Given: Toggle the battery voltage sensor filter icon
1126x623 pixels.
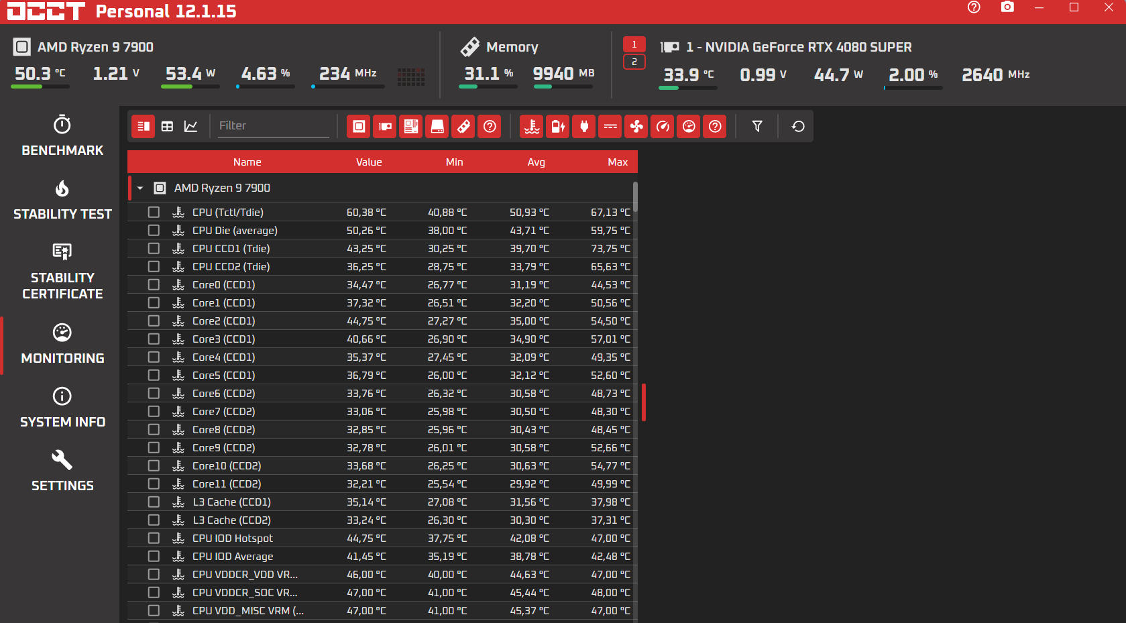Looking at the screenshot, I should (558, 126).
